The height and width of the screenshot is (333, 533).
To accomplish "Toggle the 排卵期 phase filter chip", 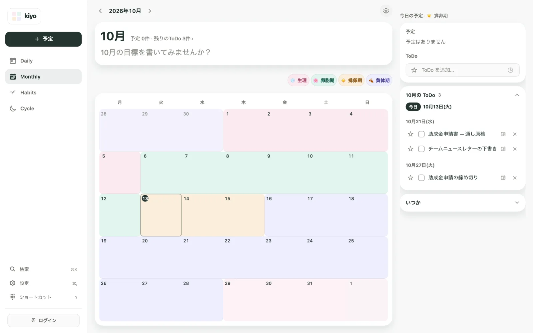I will (351, 80).
